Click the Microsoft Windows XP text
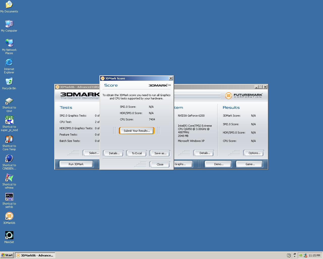Screen dimensions: 323x259 (x=191, y=141)
